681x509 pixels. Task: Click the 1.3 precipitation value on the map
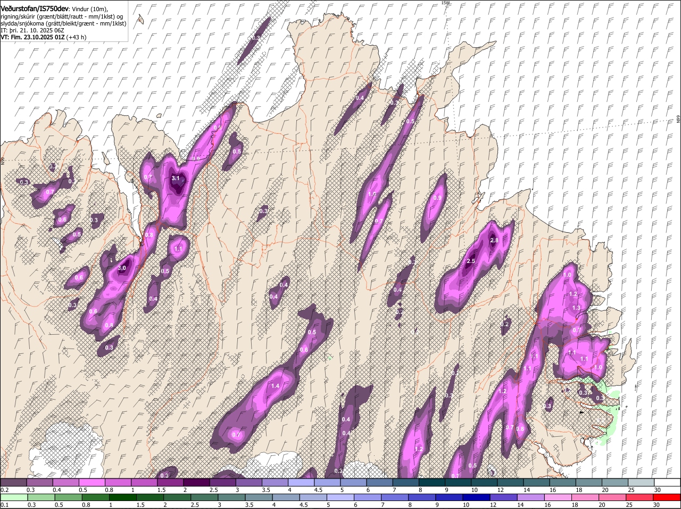[x=576, y=308]
